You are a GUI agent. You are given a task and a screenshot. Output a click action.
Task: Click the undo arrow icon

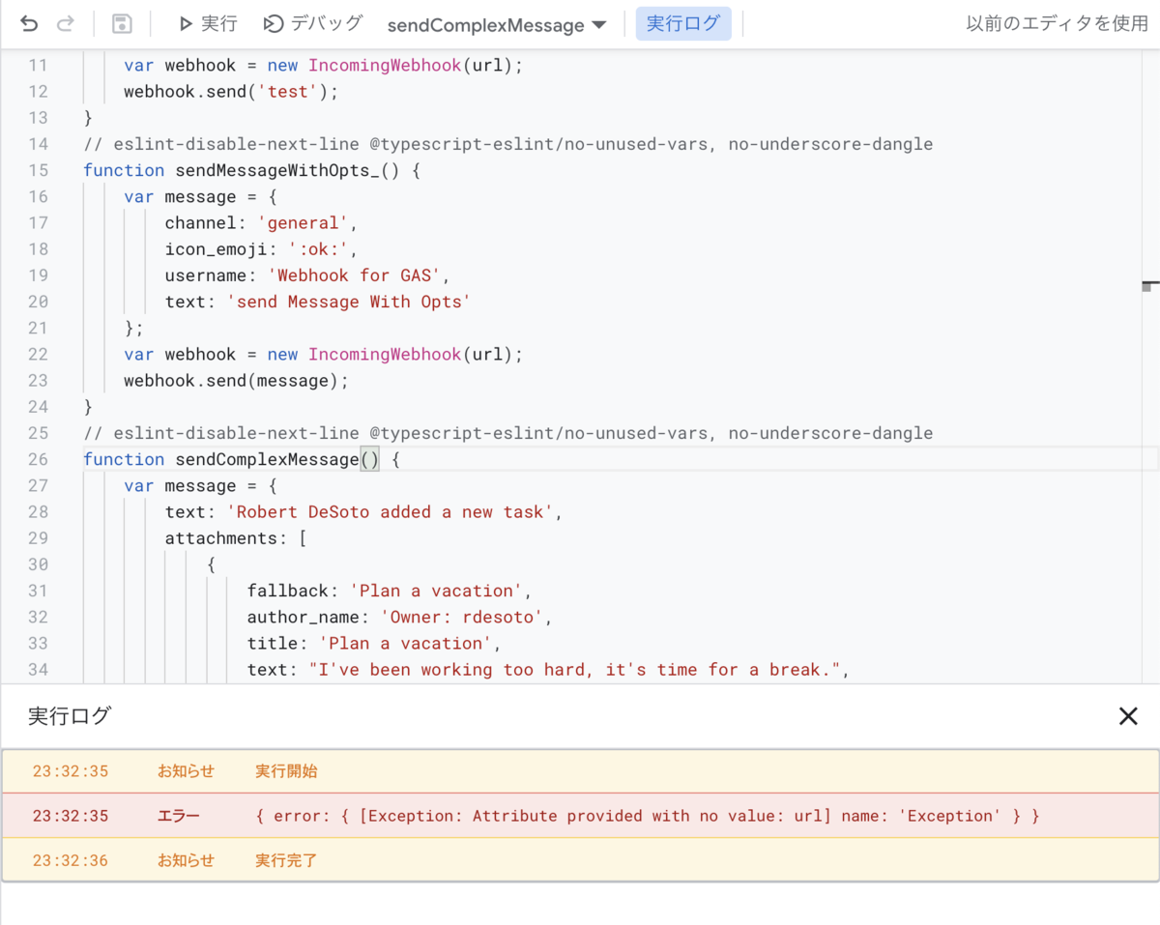coord(29,24)
